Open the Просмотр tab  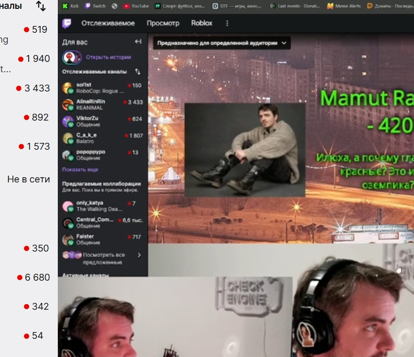click(163, 23)
